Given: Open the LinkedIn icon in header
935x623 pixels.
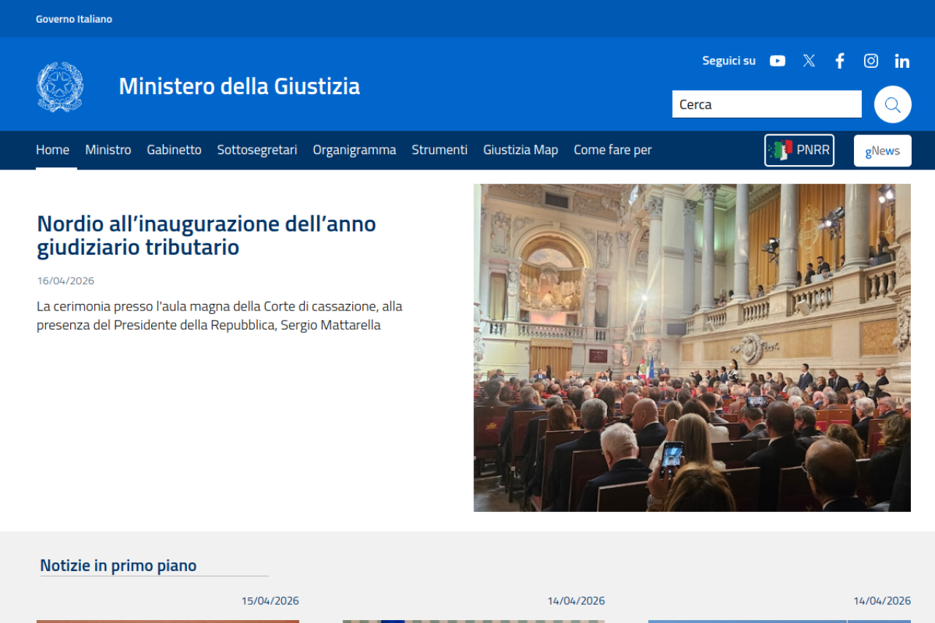Looking at the screenshot, I should 902,61.
